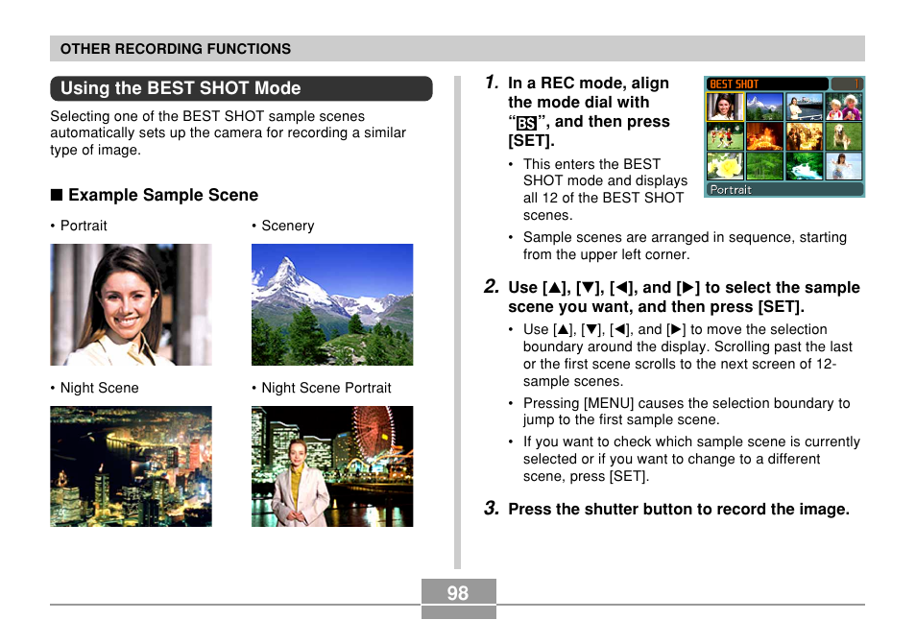This screenshot has width=916, height=620.
Task: Click the 'Scenery' caption
Action: [287, 226]
